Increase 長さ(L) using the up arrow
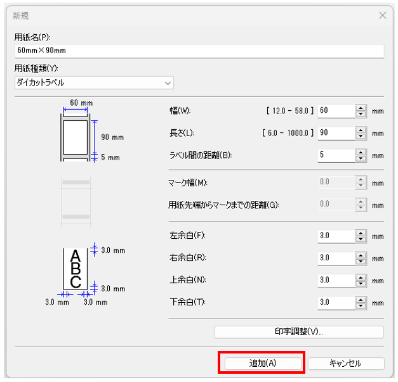The height and width of the screenshot is (382, 398). (x=361, y=130)
